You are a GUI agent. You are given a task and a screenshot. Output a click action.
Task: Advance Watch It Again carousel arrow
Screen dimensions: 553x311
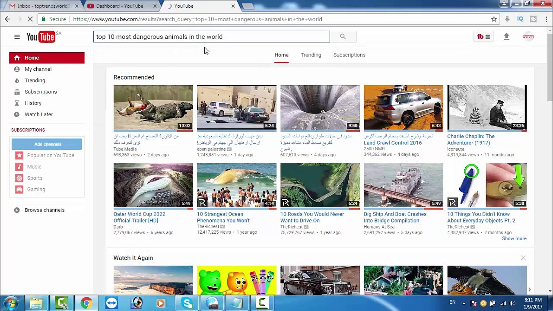[x=529, y=290]
